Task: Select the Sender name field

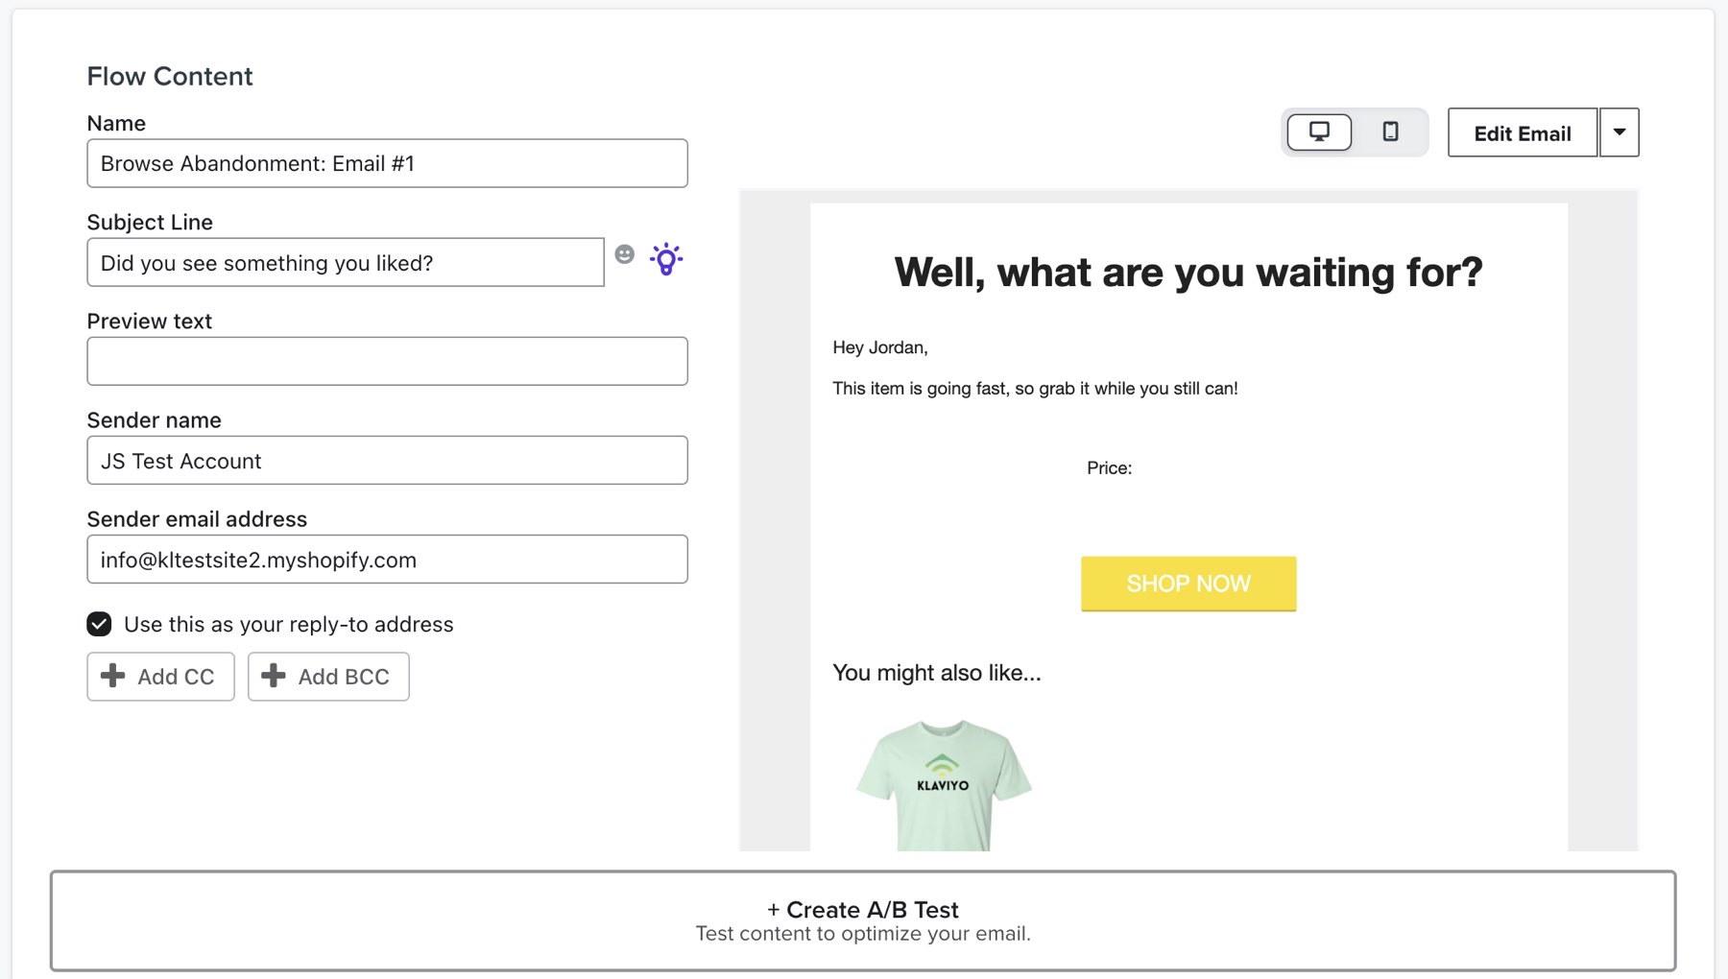Action: click(387, 461)
